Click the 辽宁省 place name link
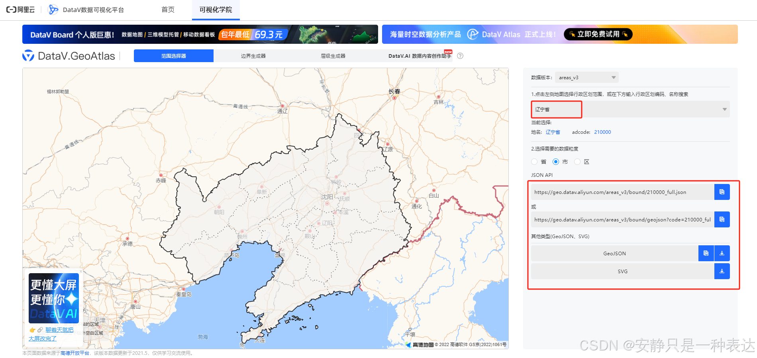The image size is (757, 358). click(553, 132)
